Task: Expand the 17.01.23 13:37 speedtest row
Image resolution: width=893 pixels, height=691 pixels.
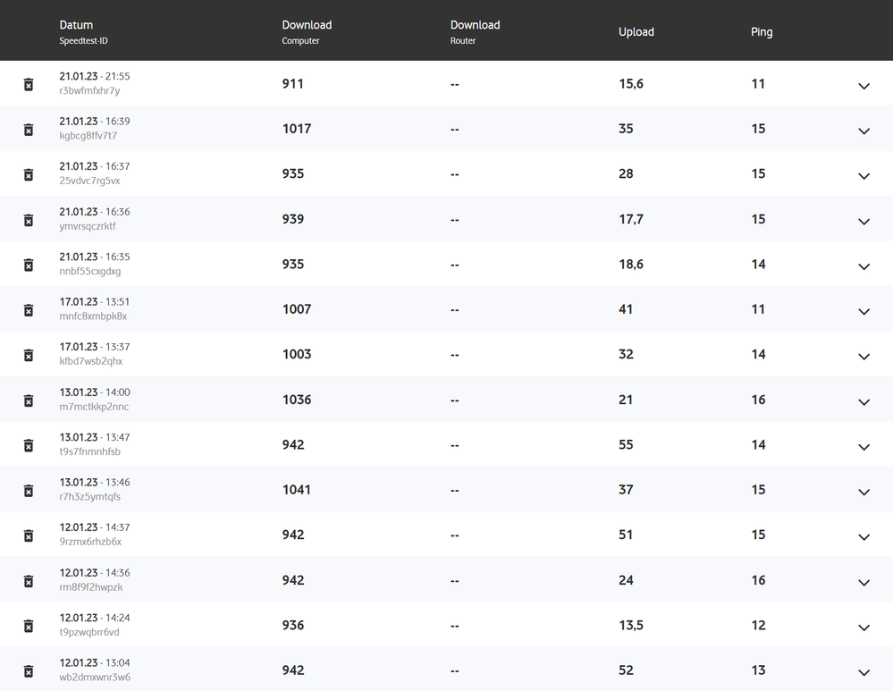Action: [864, 357]
